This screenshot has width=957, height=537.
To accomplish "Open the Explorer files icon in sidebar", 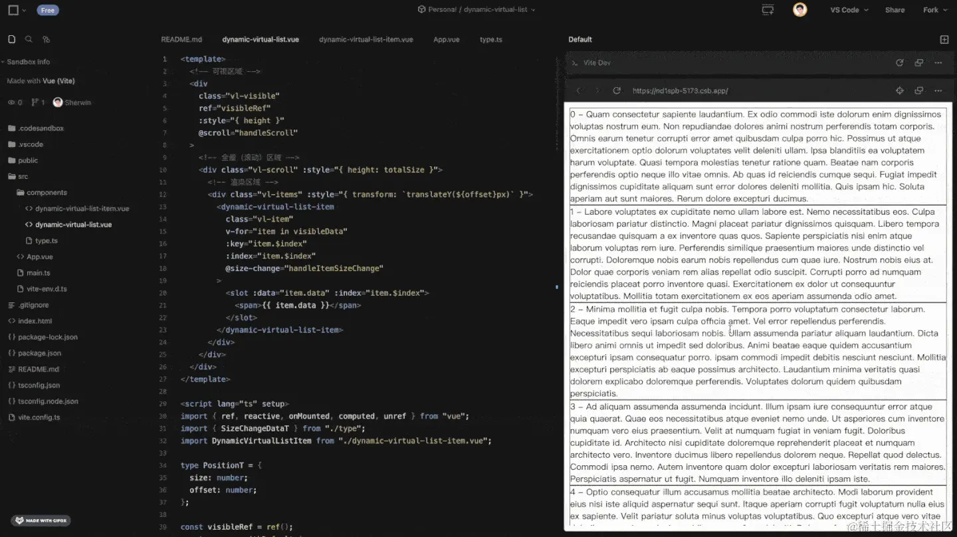I will pos(12,39).
